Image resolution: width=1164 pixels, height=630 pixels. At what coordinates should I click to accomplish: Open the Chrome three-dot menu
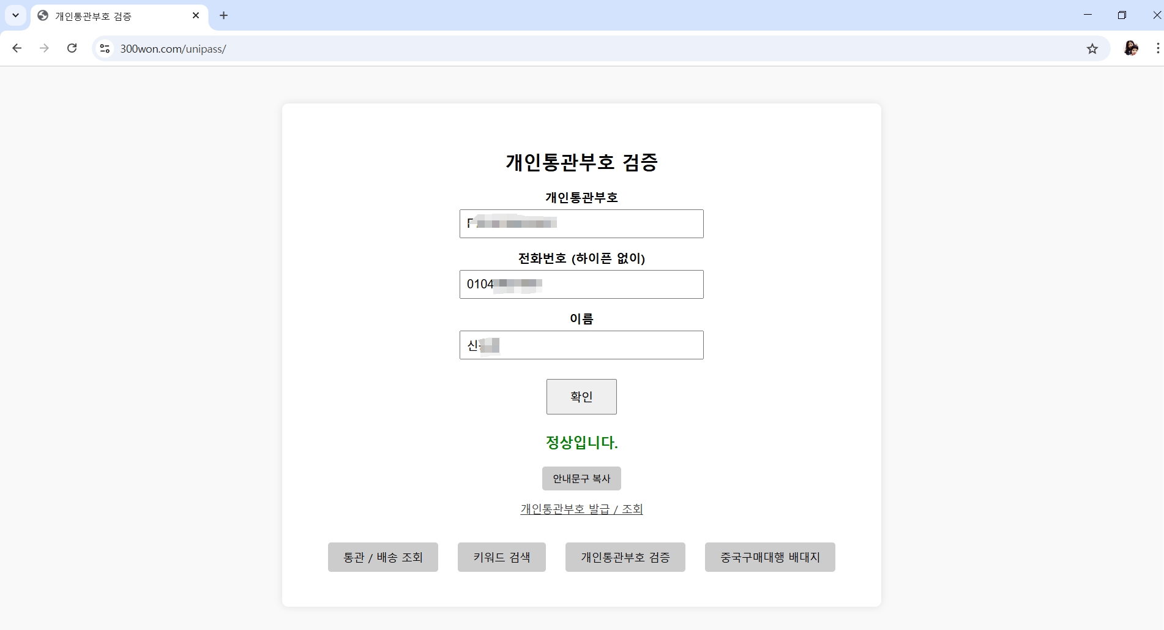click(1157, 48)
